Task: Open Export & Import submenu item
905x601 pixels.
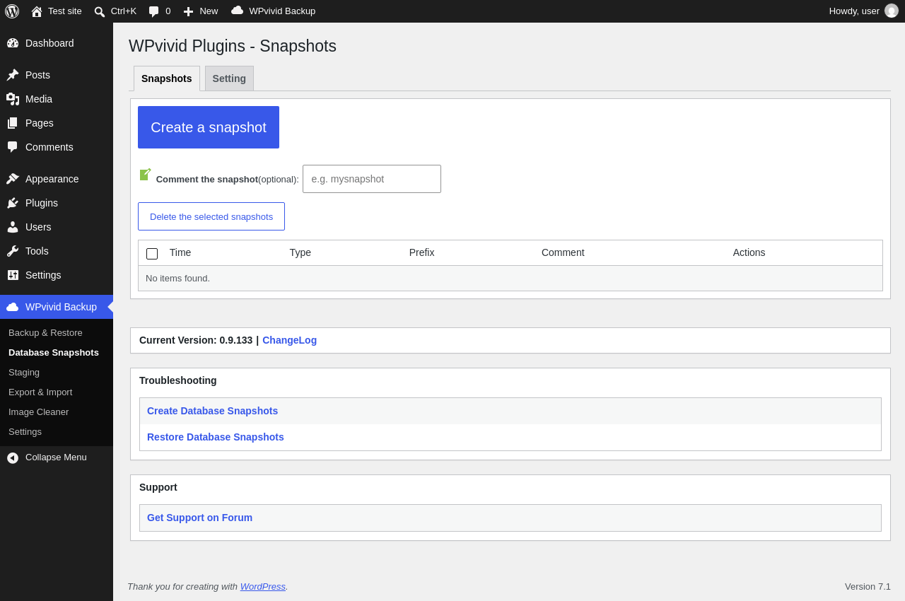Action: tap(40, 392)
